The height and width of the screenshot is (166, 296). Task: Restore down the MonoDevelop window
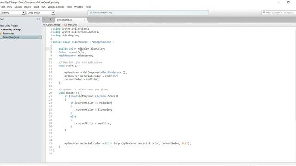288,2
